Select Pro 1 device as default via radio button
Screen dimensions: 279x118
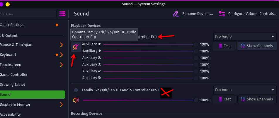76,90
